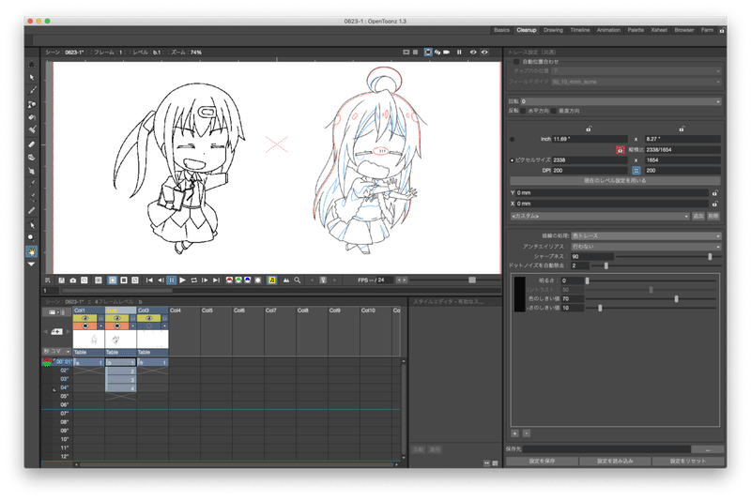This screenshot has width=751, height=500.
Task: Click the 削除 preset button
Action: 713,217
